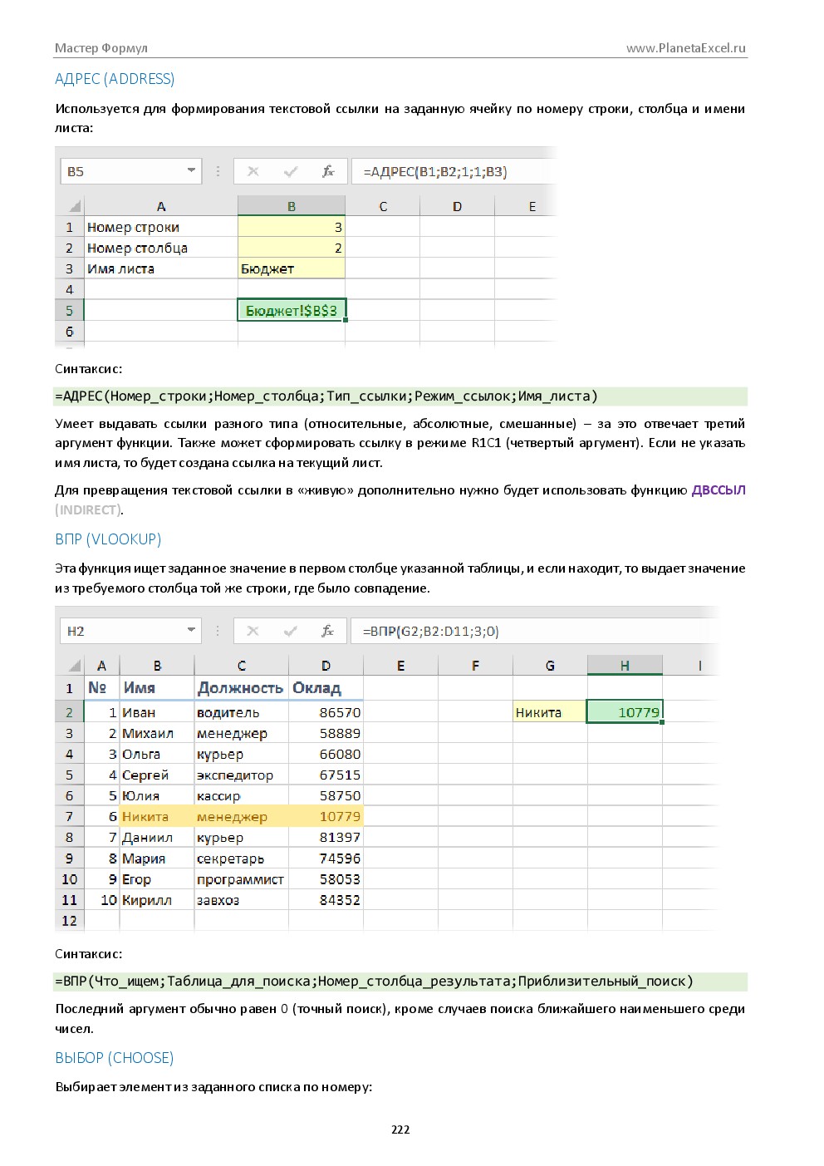This screenshot has width=824, height=1166.
Task: Click select-all corner in the ADDRESS sheet
Action: 75,205
